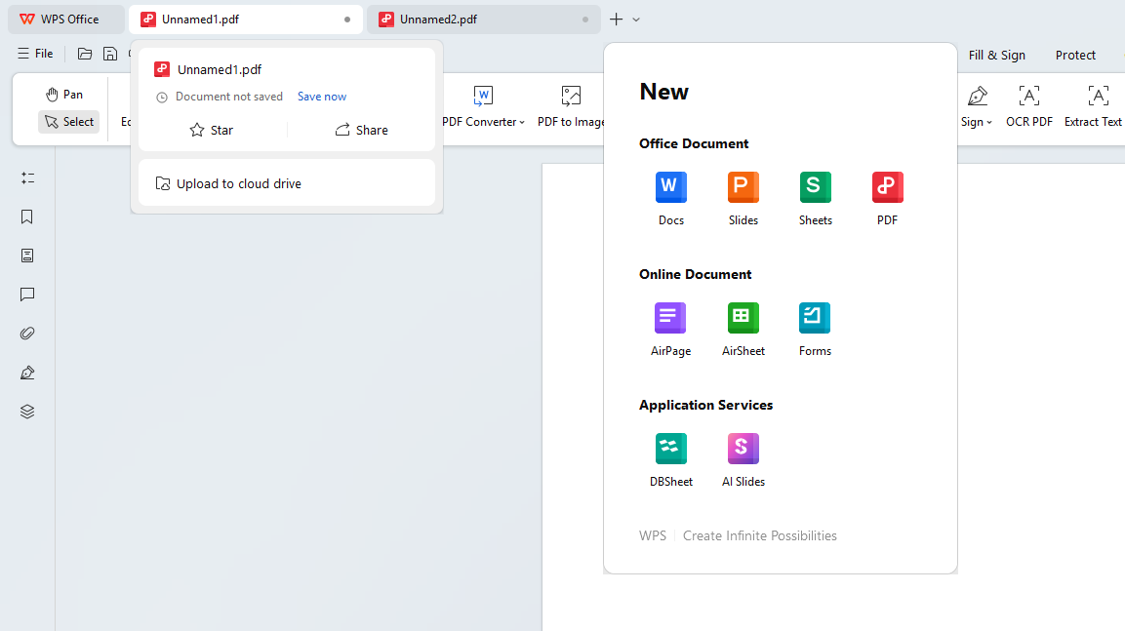The height and width of the screenshot is (631, 1125).
Task: Run OCR PDF tool
Action: [x=1028, y=107]
